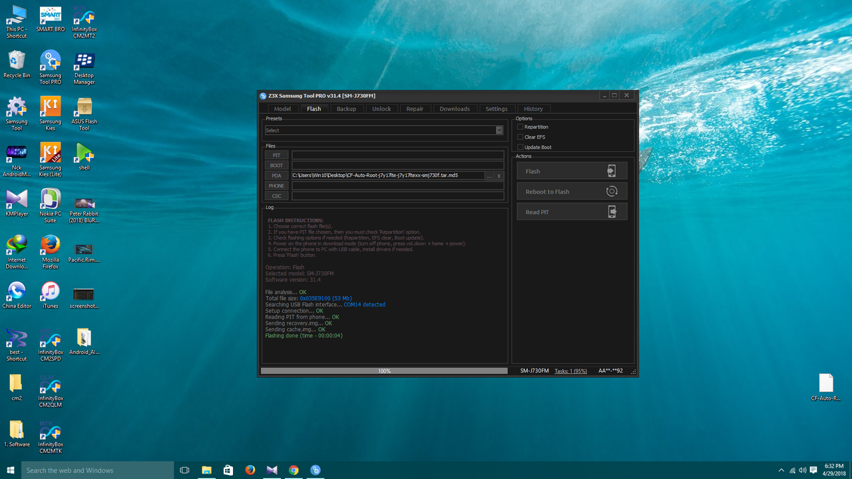The height and width of the screenshot is (479, 852).
Task: Launch InfinityBox CM2SPD desktop shortcut
Action: [x=51, y=344]
